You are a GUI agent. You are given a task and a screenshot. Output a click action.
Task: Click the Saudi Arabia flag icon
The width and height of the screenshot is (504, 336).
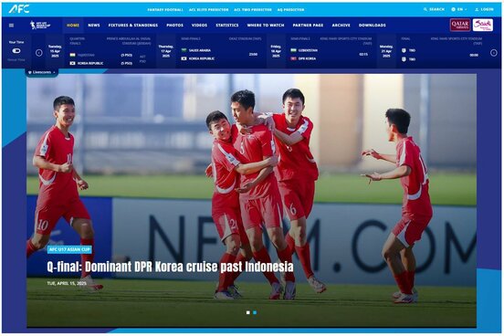[x=184, y=50]
